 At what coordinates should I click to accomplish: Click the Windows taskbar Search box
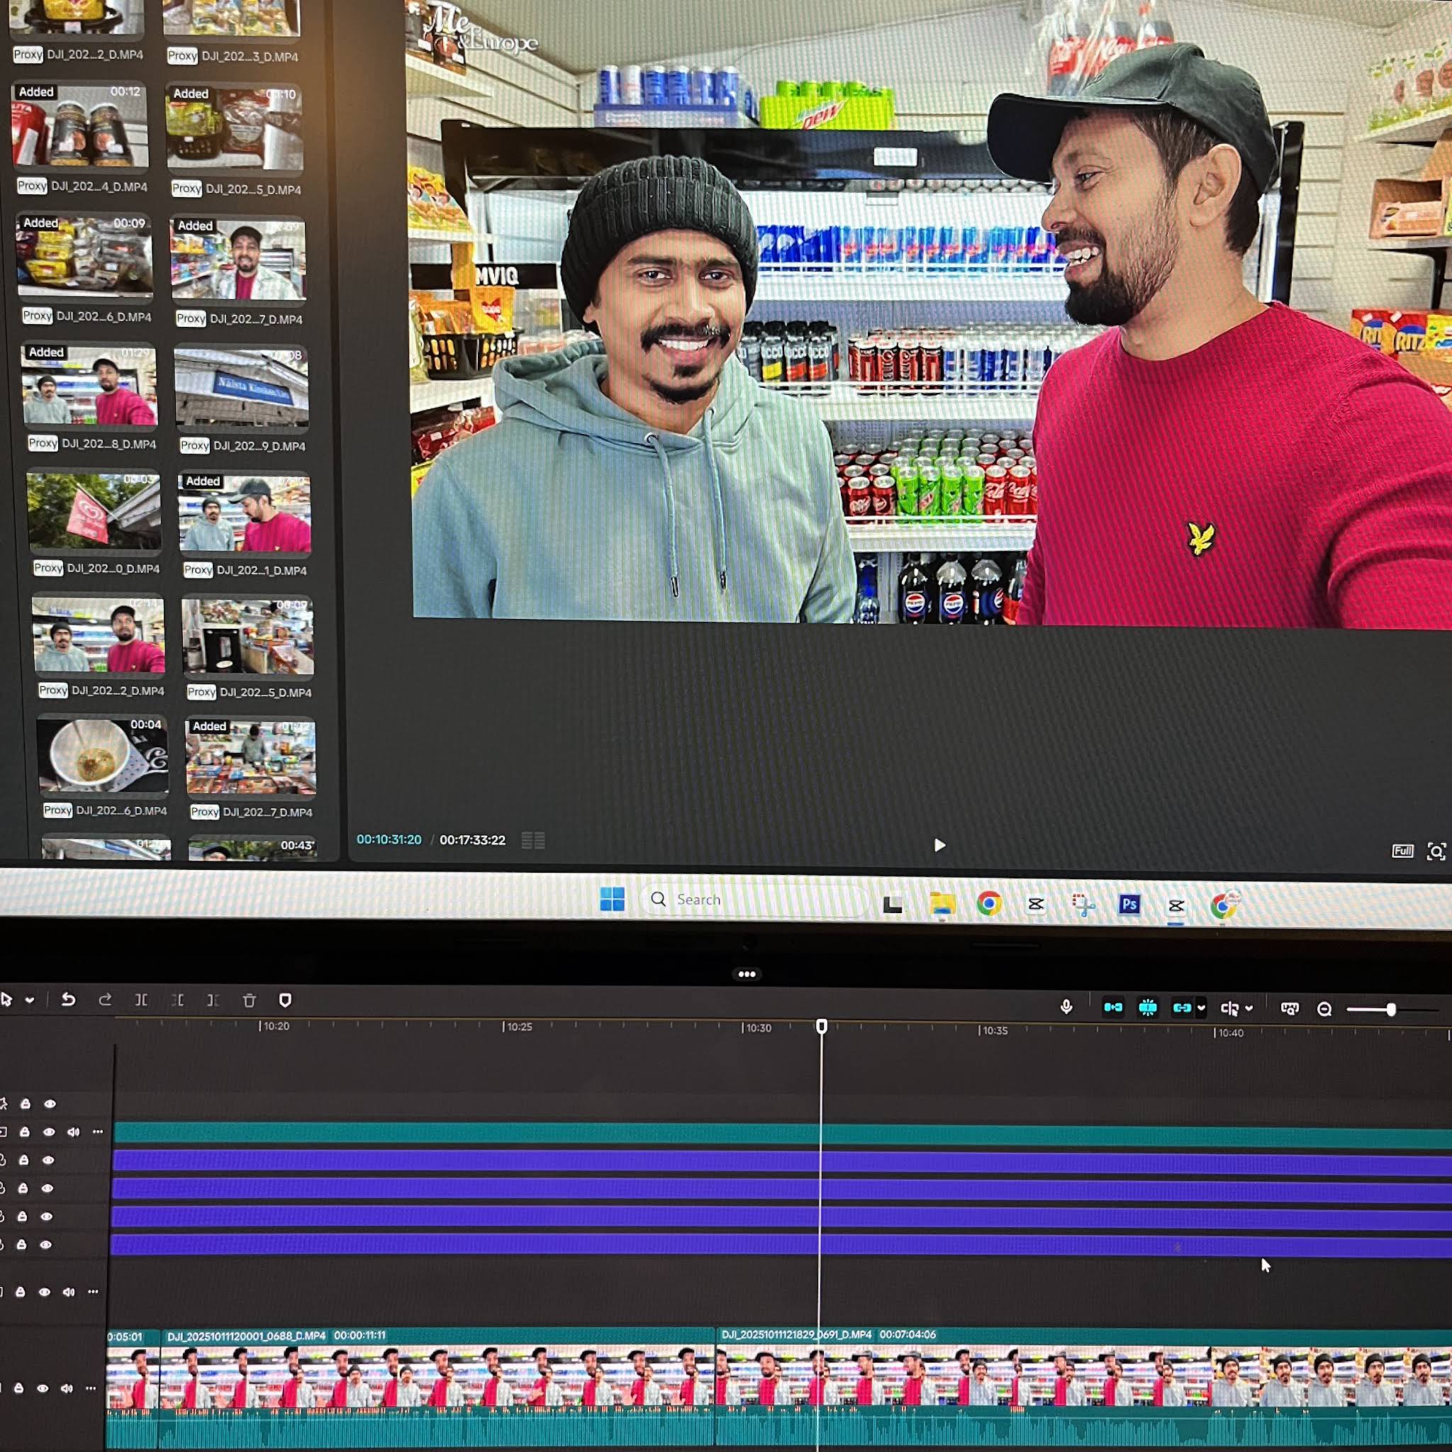click(x=754, y=900)
